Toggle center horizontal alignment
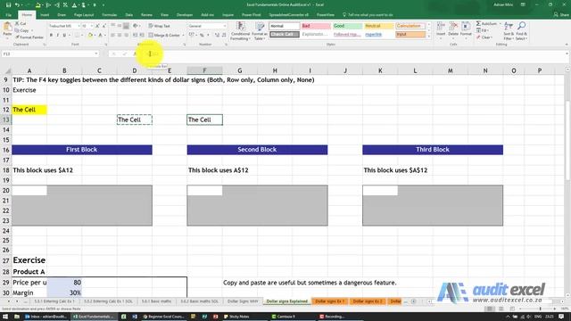 tap(120, 36)
